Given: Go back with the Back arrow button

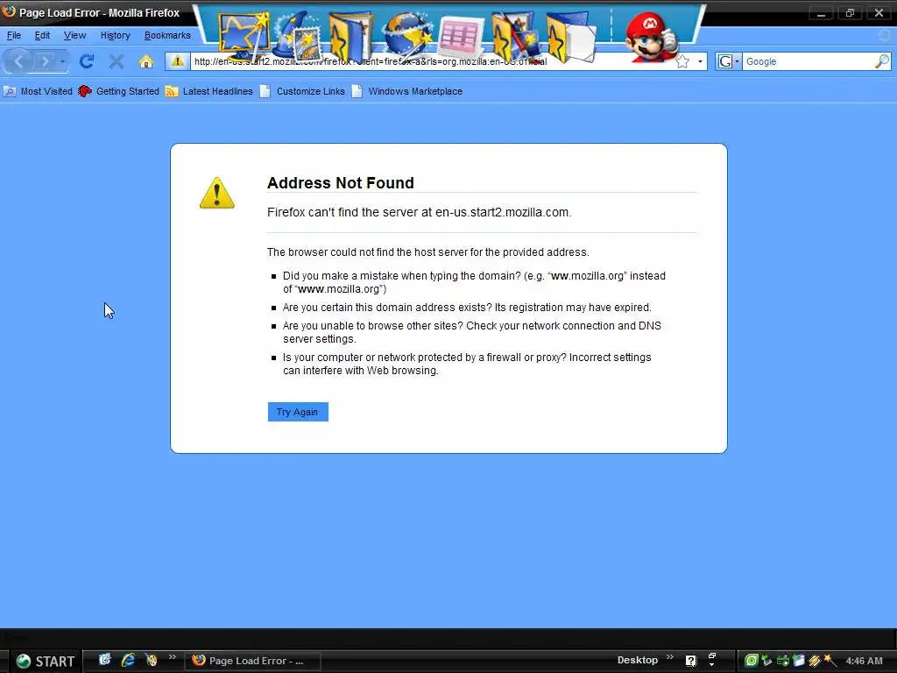Looking at the screenshot, I should coord(18,60).
